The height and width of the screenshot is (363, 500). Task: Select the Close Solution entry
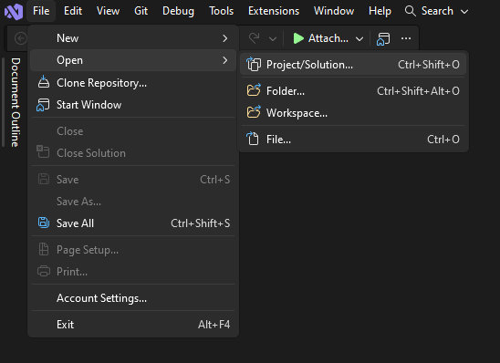tap(133, 153)
